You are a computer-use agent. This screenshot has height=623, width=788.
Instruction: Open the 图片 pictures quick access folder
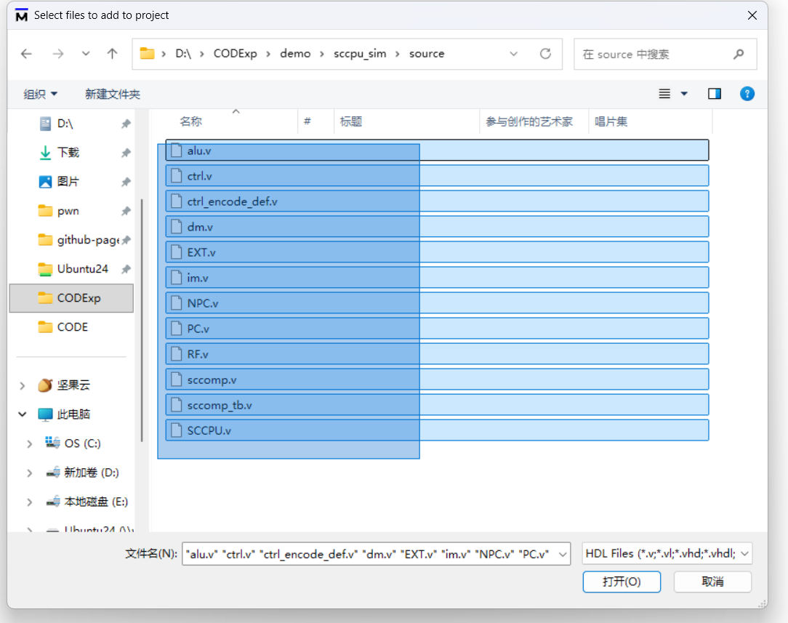tap(68, 182)
